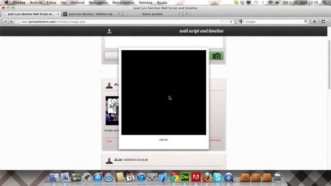Screen dimensions: 331x186
Task: Click the search magnifier in Google search box
Action: pos(306,22)
